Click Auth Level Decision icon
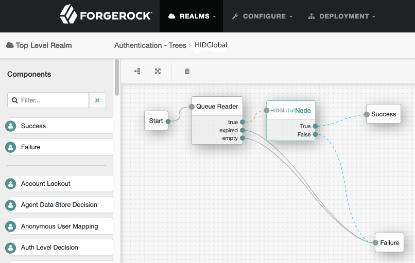Screen dimensions: 415x263 (x=11, y=248)
